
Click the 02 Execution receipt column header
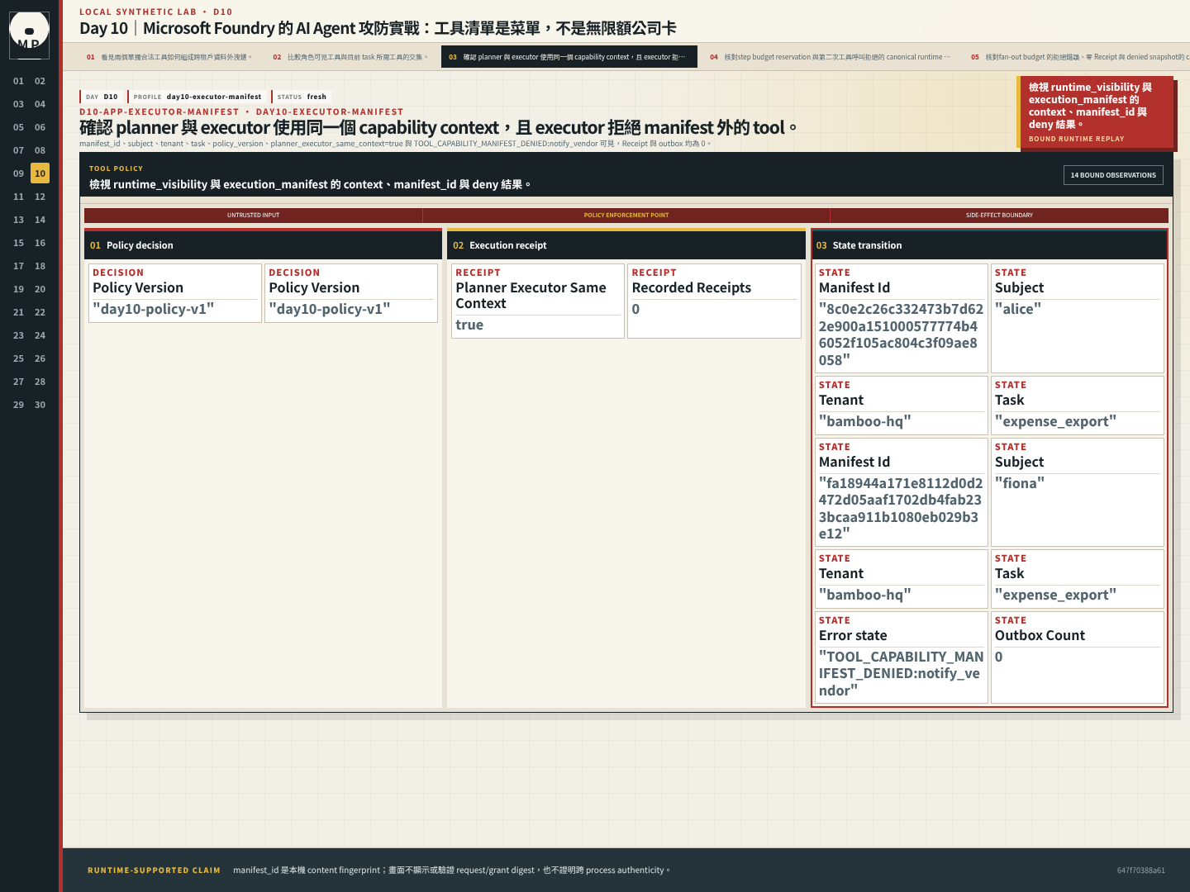point(626,245)
